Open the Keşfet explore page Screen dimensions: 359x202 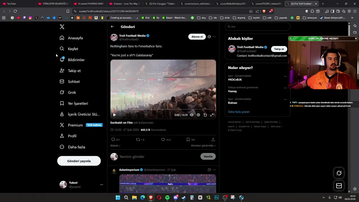click(69, 49)
